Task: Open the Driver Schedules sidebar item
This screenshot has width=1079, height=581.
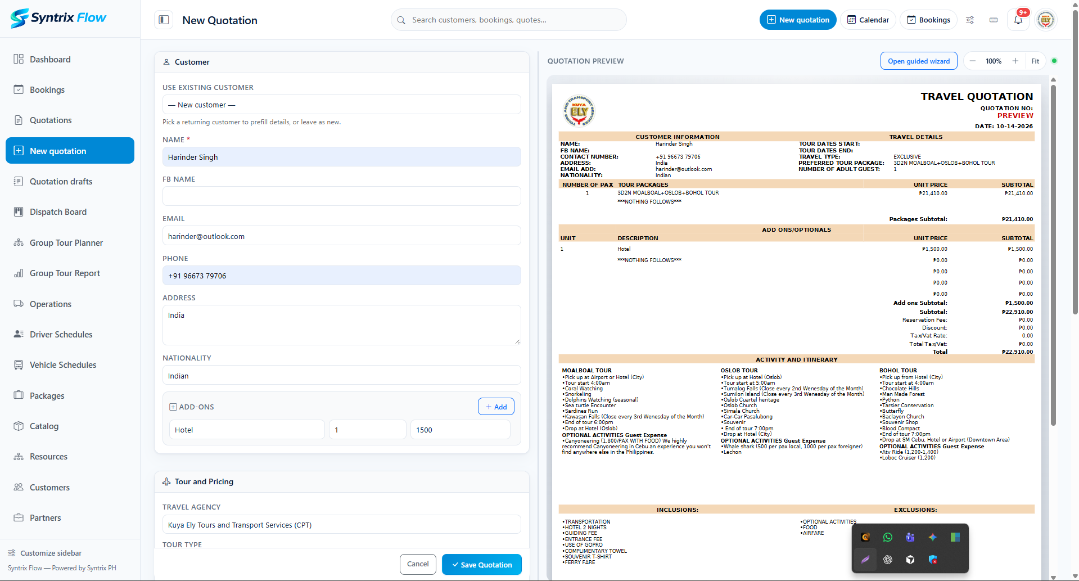Action: coord(70,334)
